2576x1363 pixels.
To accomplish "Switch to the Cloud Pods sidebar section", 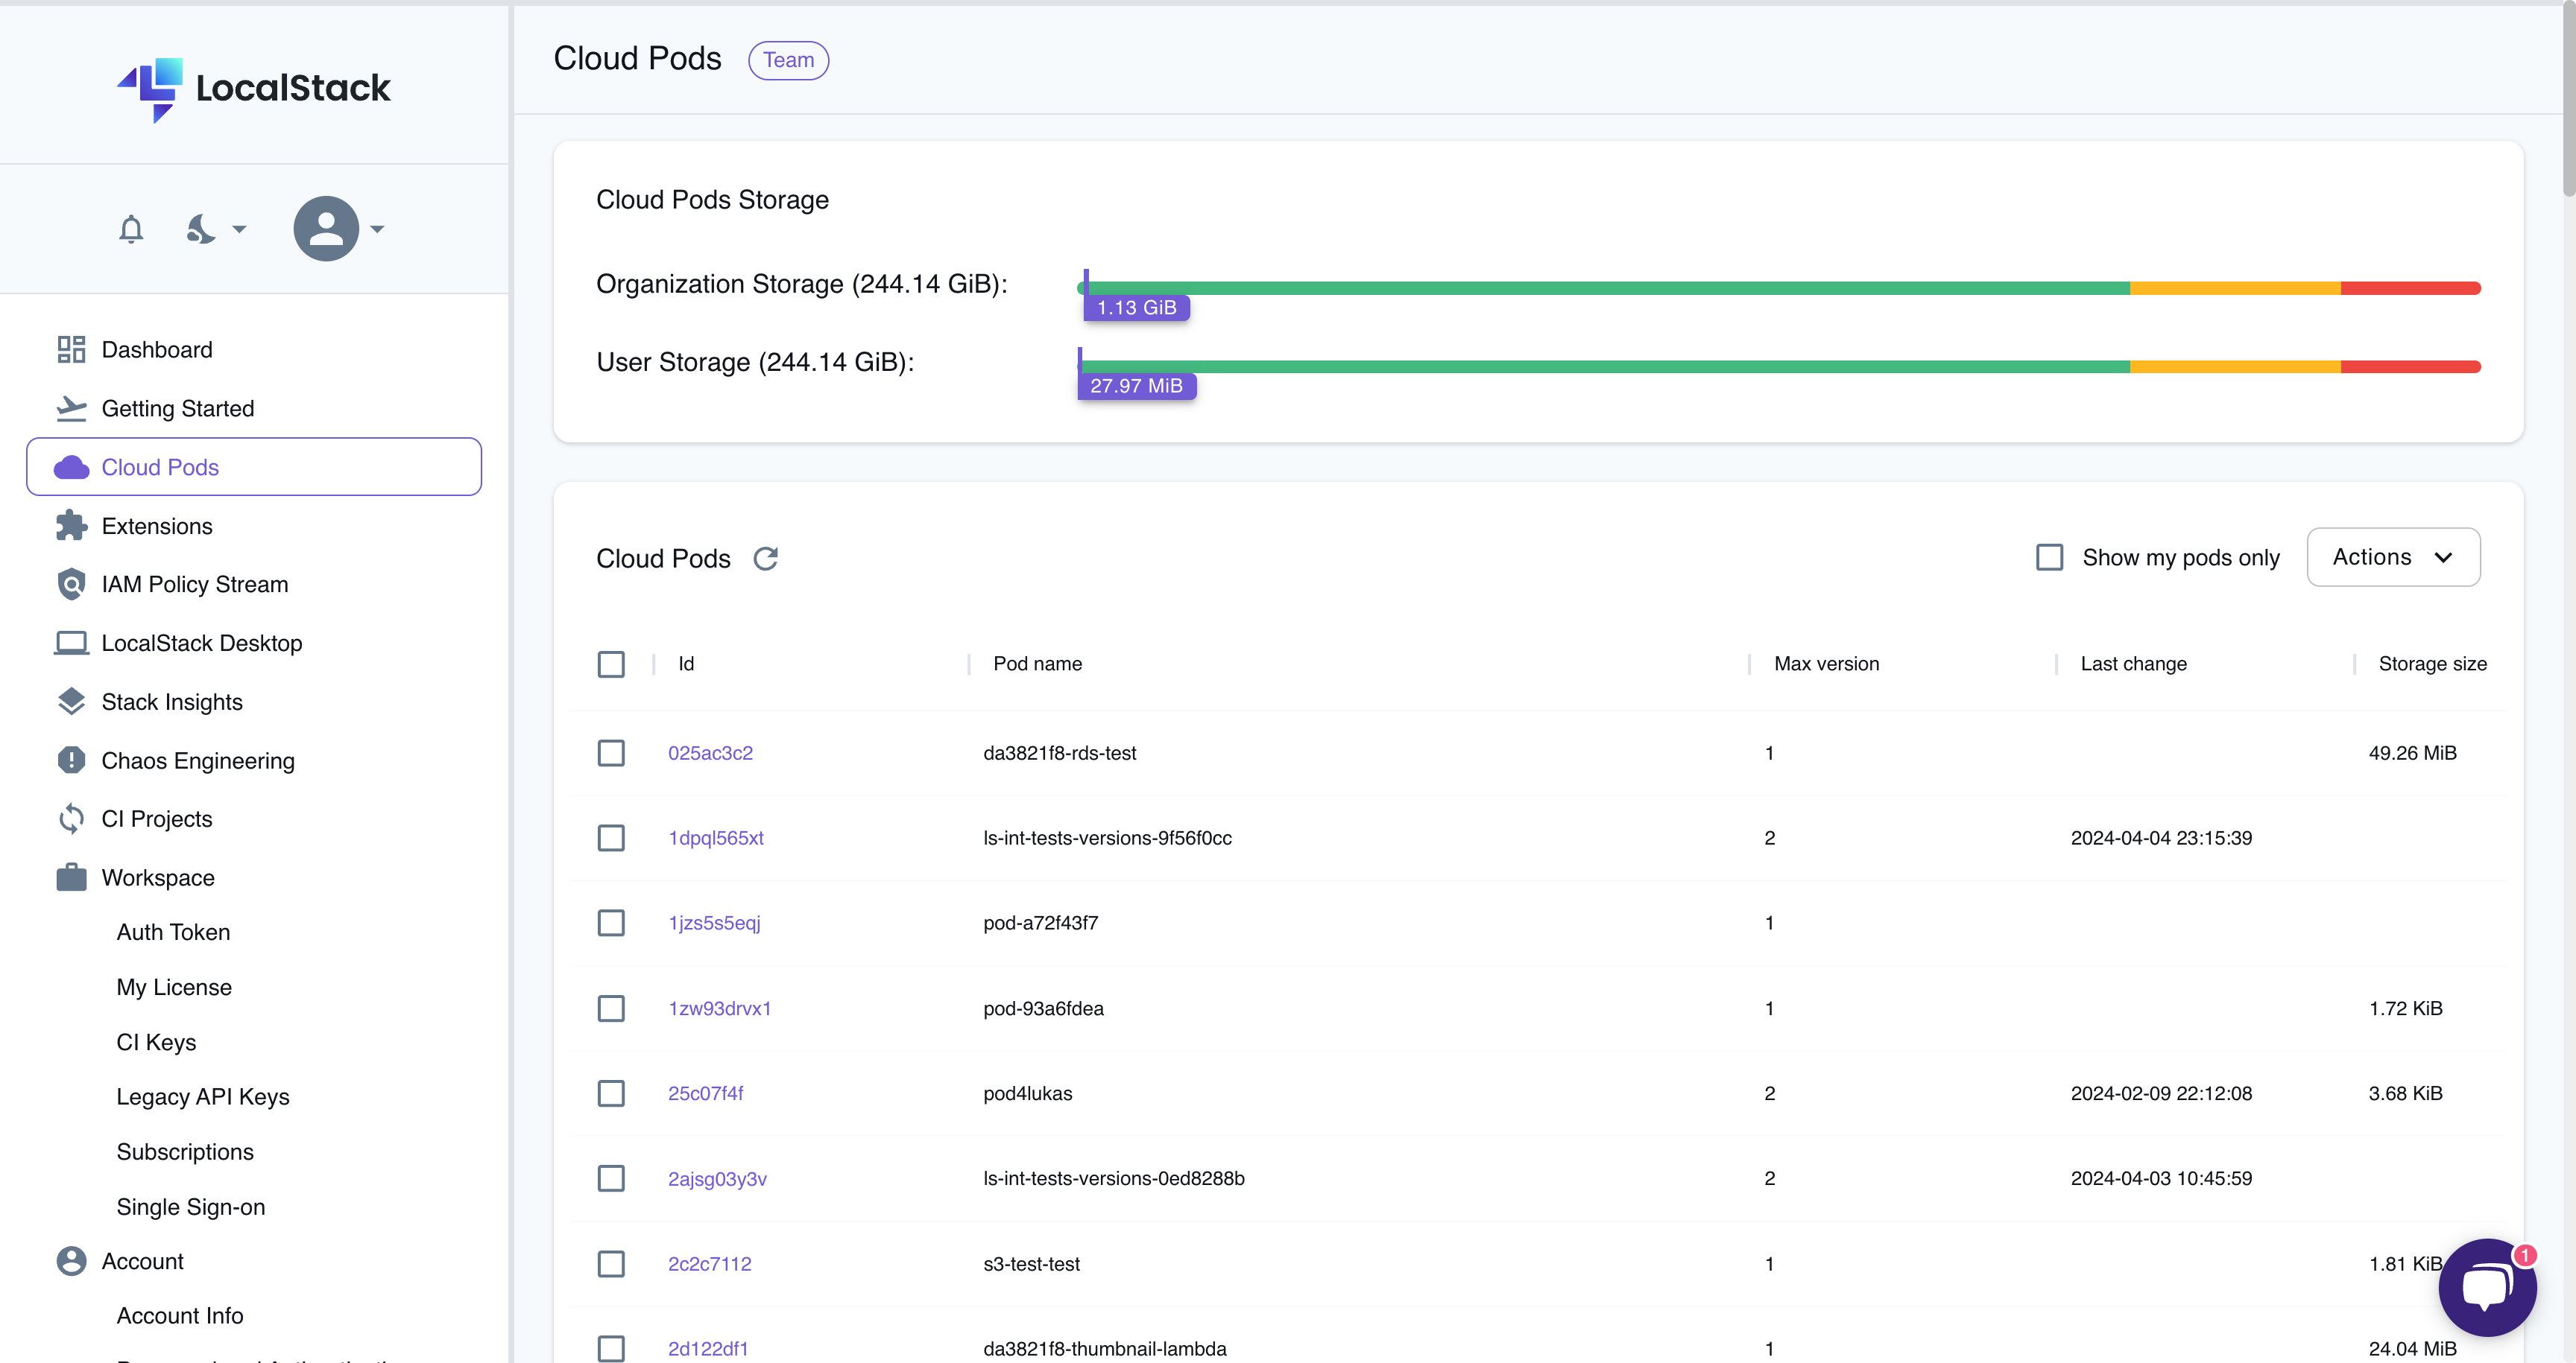I will pos(160,467).
